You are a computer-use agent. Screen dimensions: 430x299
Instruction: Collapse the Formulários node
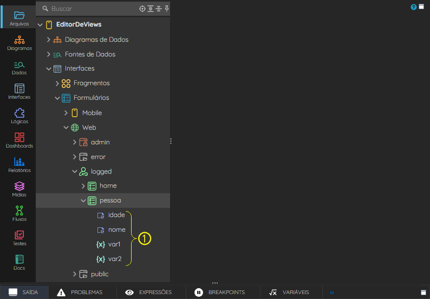pos(57,98)
